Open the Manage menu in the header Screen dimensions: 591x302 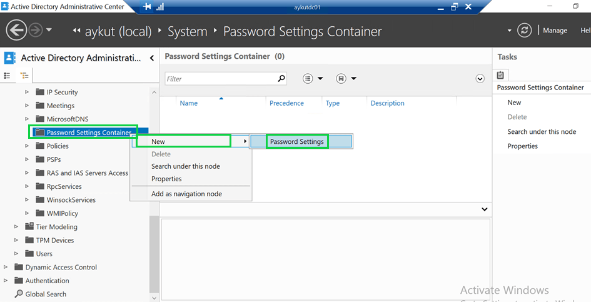pos(555,31)
